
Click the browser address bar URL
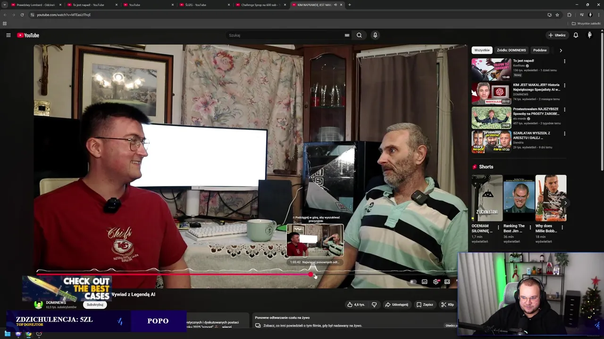[64, 15]
